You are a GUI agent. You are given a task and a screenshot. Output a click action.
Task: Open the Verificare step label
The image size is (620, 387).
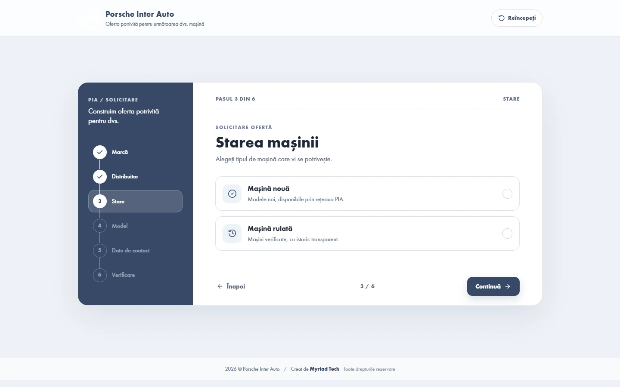(x=123, y=275)
